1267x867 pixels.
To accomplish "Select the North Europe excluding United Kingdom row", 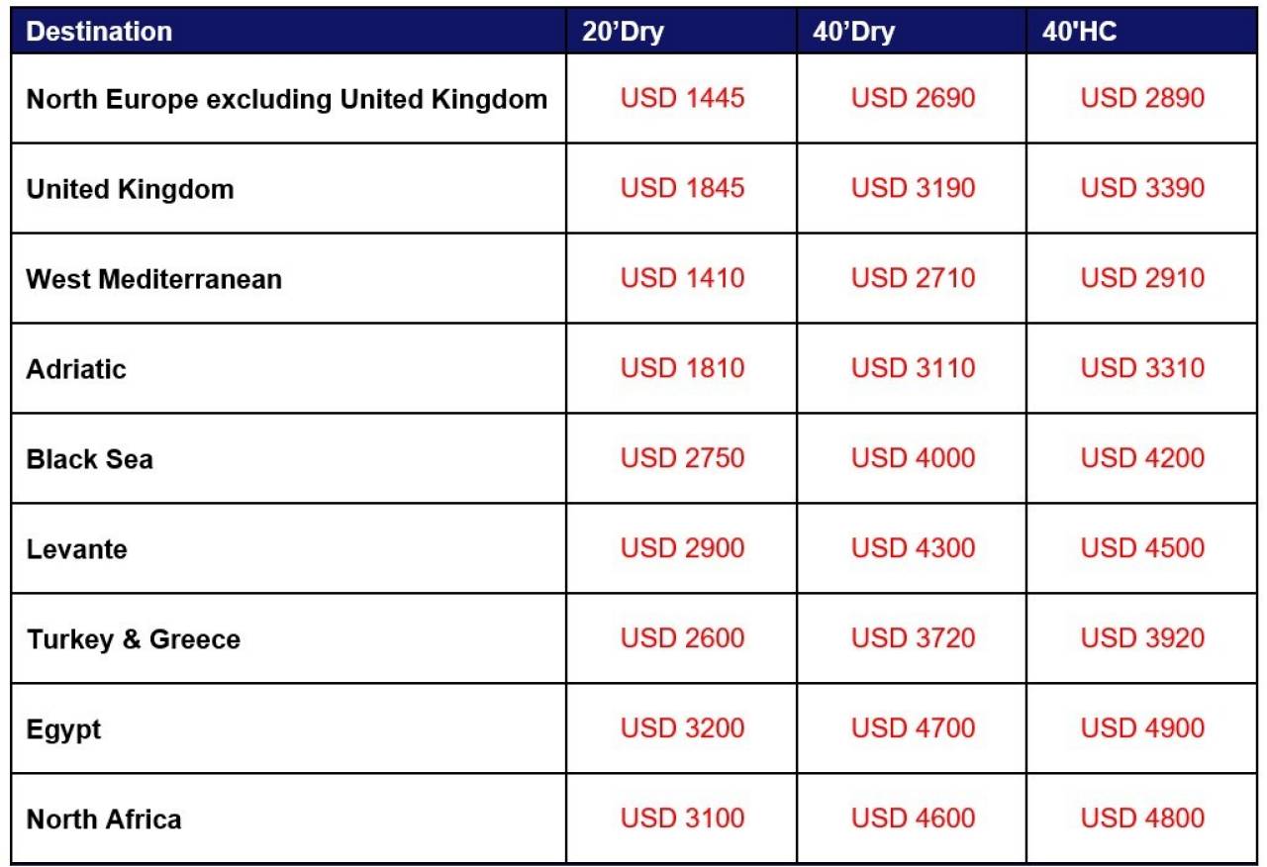I will point(635,99).
